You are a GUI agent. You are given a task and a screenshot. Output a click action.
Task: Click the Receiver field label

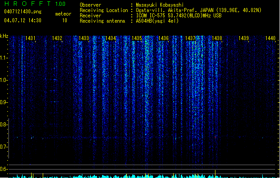coord(90,16)
